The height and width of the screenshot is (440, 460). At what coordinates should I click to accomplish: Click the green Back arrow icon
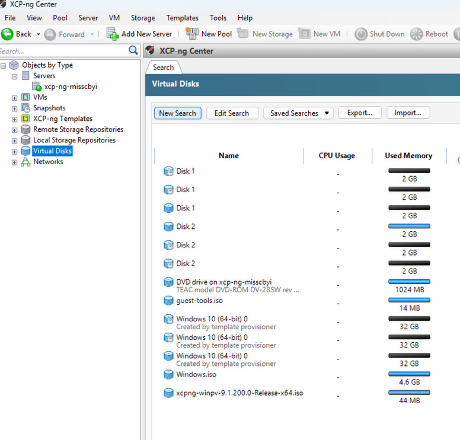tap(7, 34)
